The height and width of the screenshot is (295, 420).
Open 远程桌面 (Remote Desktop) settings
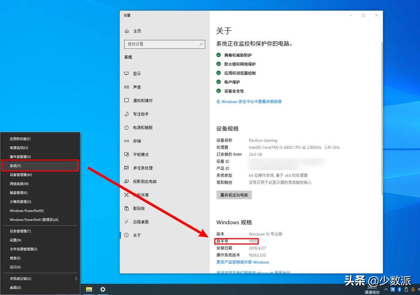[x=140, y=222]
